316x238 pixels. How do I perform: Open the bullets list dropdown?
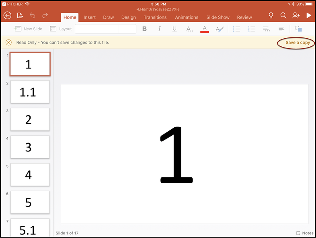[237, 29]
